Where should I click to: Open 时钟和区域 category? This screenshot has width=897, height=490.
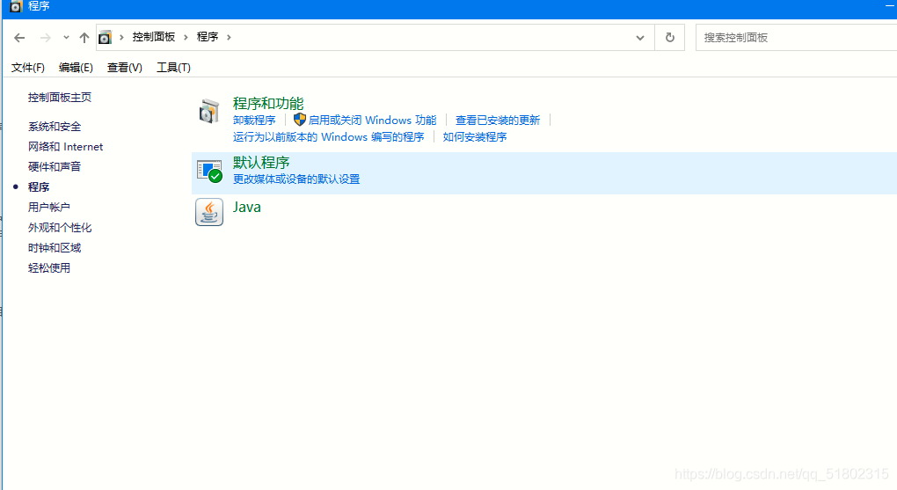(55, 248)
